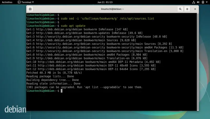This screenshot has width=210, height=119.
Task: Open a new terminal tab
Action: (x=30, y=9)
